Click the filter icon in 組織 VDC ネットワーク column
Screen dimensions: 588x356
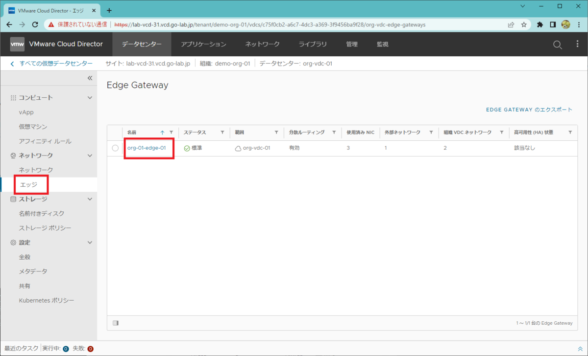click(x=502, y=133)
